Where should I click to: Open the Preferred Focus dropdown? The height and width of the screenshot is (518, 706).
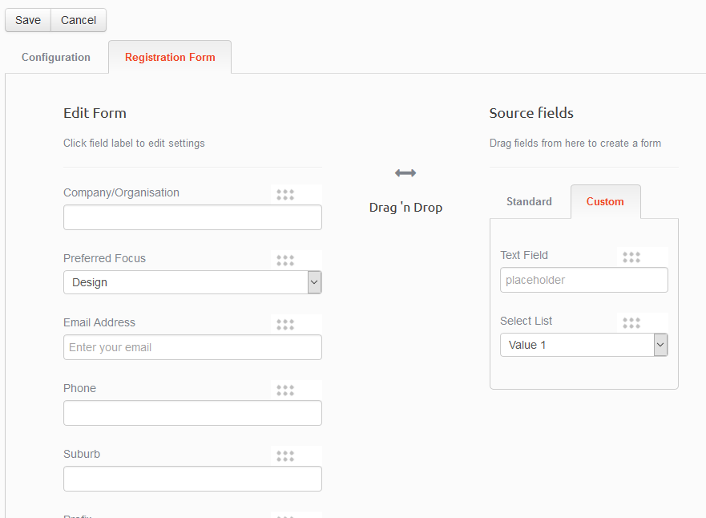314,282
